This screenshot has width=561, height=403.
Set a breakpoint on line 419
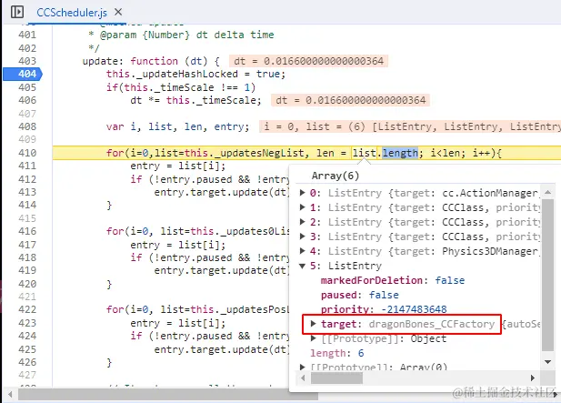[27, 270]
